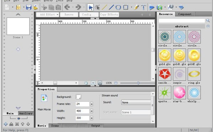213x132 pixels.
Task: Select the arrow selection tool
Action: 90,7
